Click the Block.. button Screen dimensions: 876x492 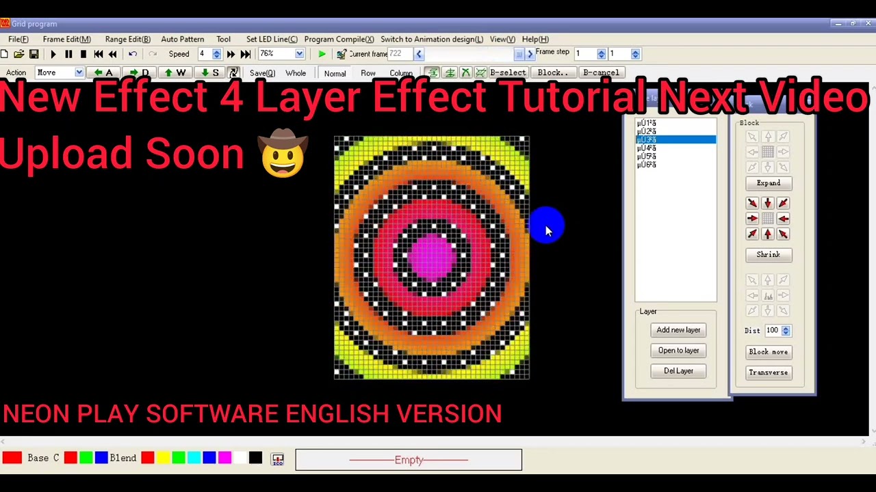click(552, 72)
